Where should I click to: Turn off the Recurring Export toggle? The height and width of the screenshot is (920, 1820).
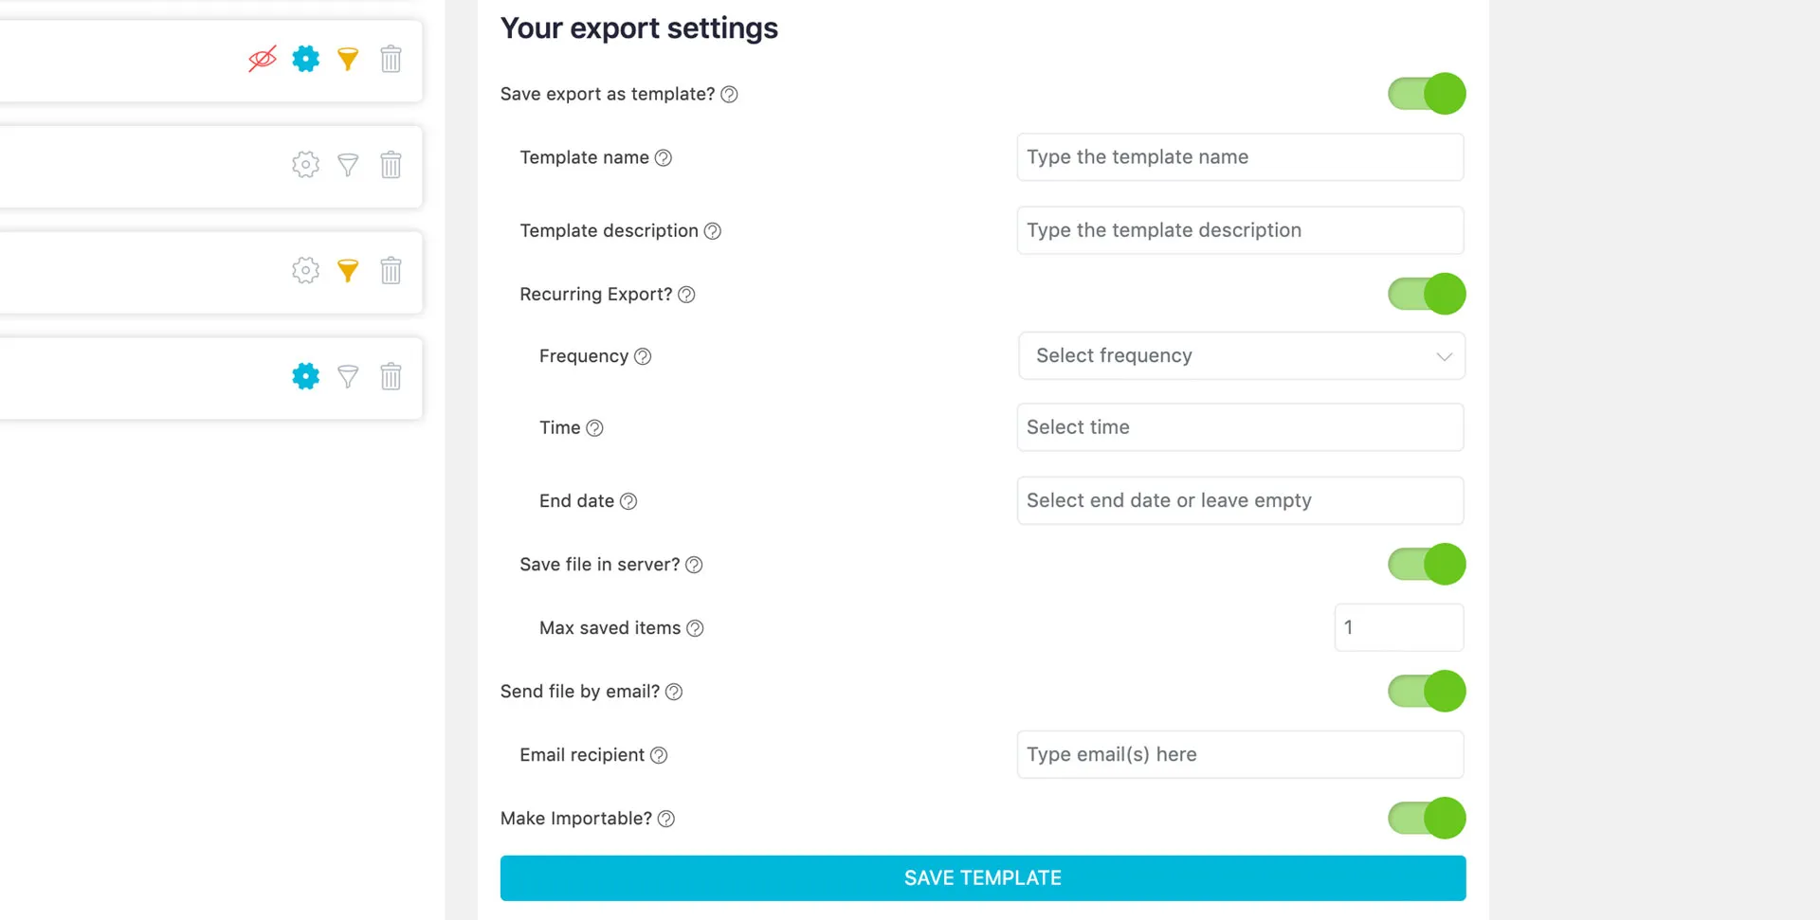(x=1427, y=294)
